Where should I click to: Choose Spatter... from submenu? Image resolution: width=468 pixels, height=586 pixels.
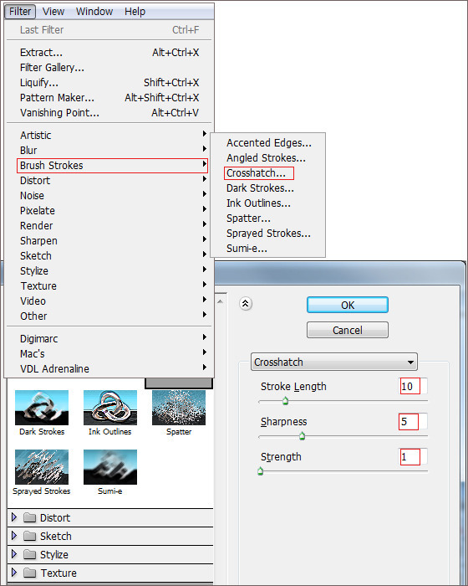tap(268, 218)
